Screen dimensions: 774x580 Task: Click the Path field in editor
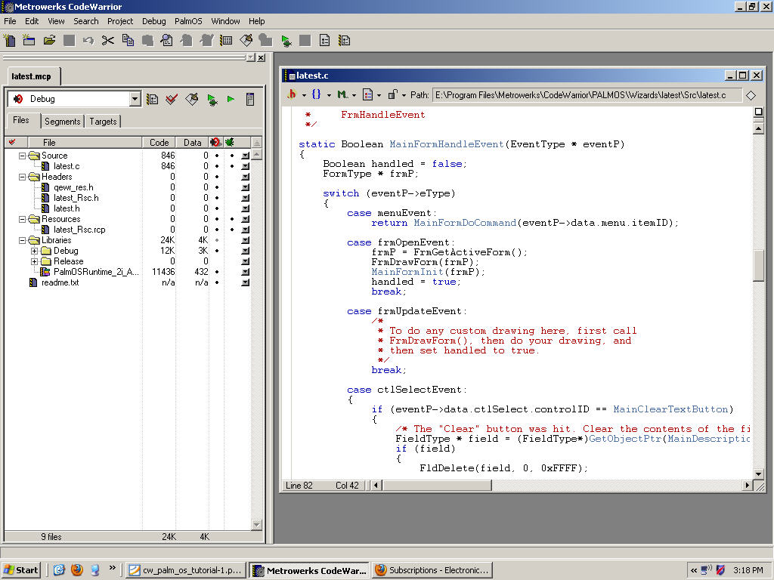587,95
